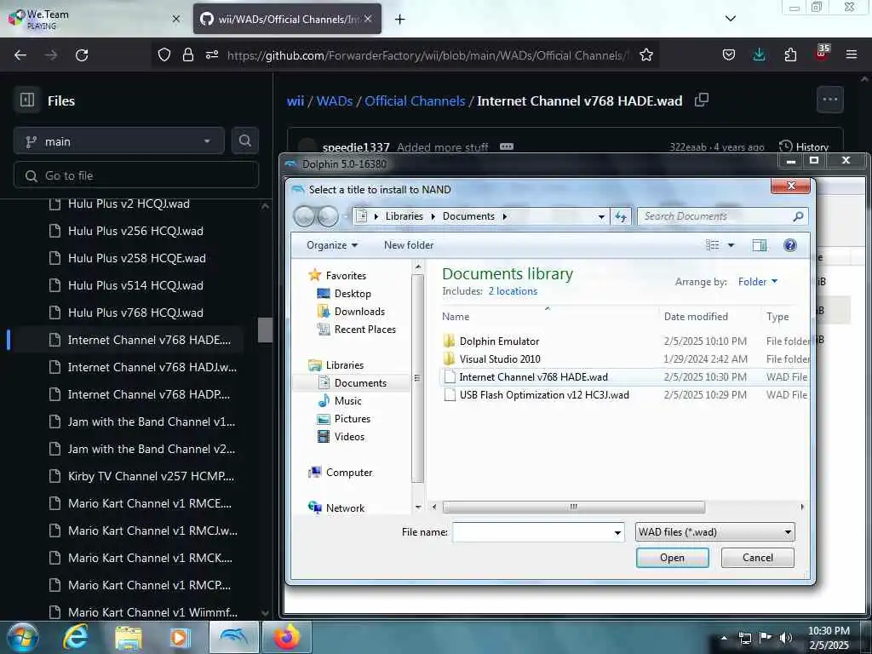This screenshot has width=872, height=654.
Task: Bookmark this page with the star icon
Action: click(645, 55)
